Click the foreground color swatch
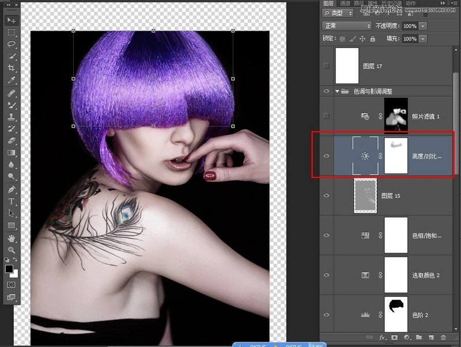Viewport: 461px width, 347px height. pyautogui.click(x=10, y=269)
